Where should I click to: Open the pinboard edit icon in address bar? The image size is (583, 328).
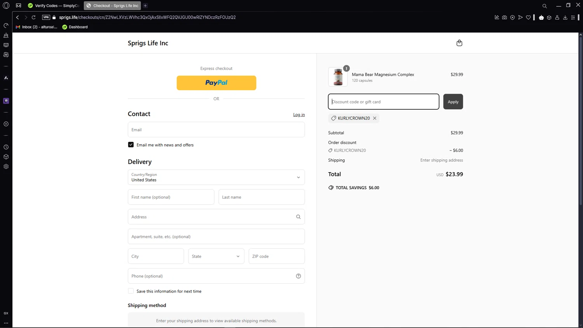pos(497,17)
